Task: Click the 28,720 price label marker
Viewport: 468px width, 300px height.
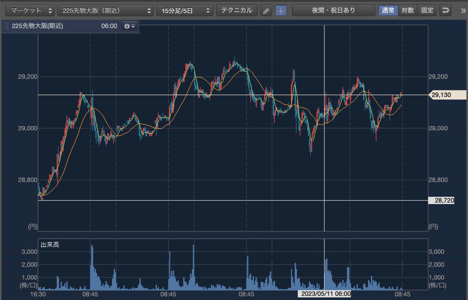Action: [x=441, y=201]
